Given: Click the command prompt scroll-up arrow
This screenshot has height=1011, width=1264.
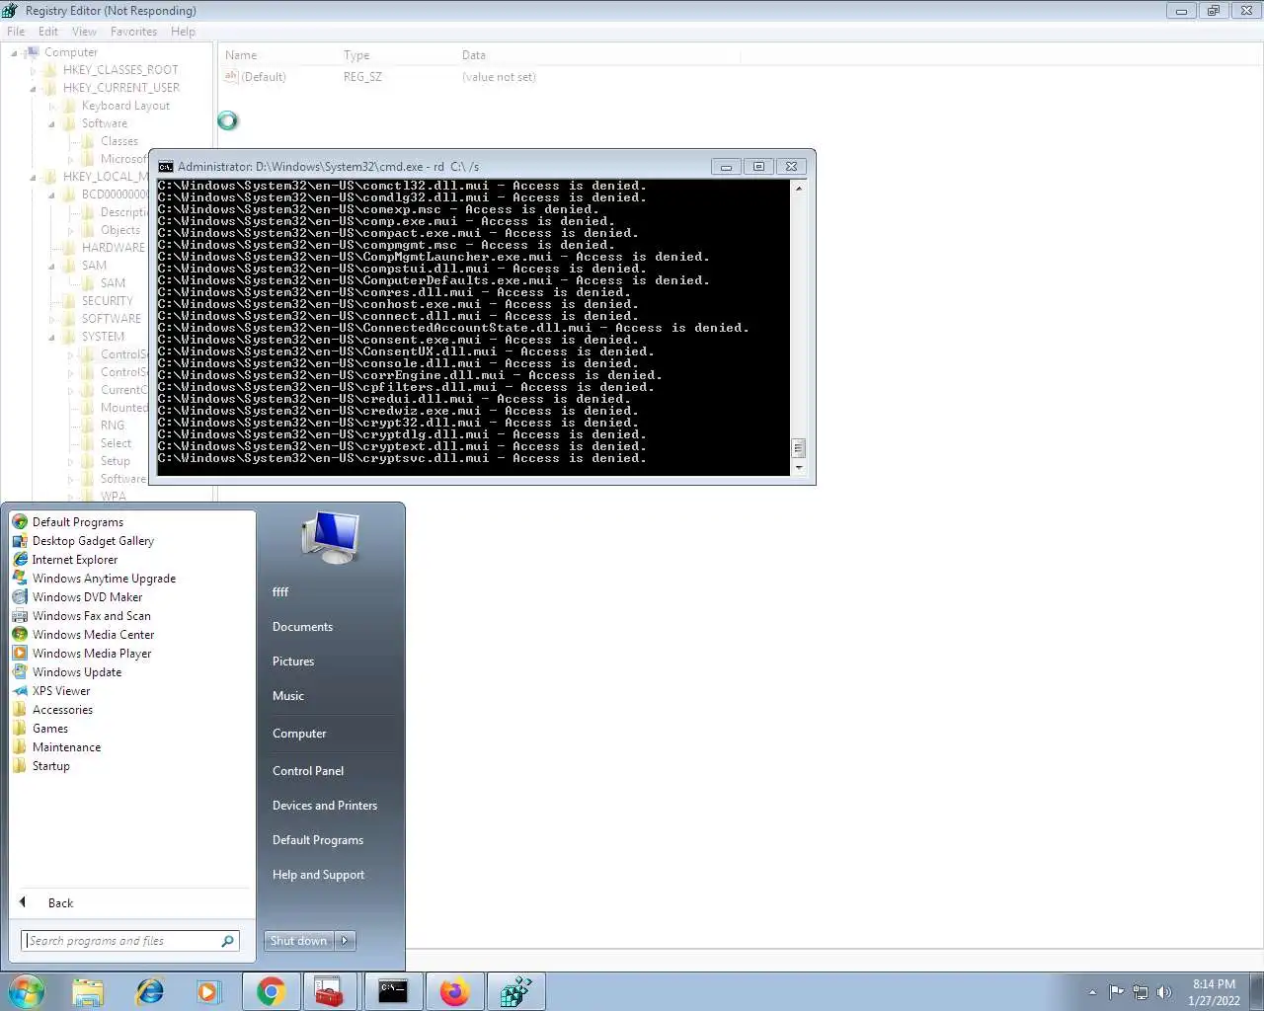Looking at the screenshot, I should click(x=799, y=188).
